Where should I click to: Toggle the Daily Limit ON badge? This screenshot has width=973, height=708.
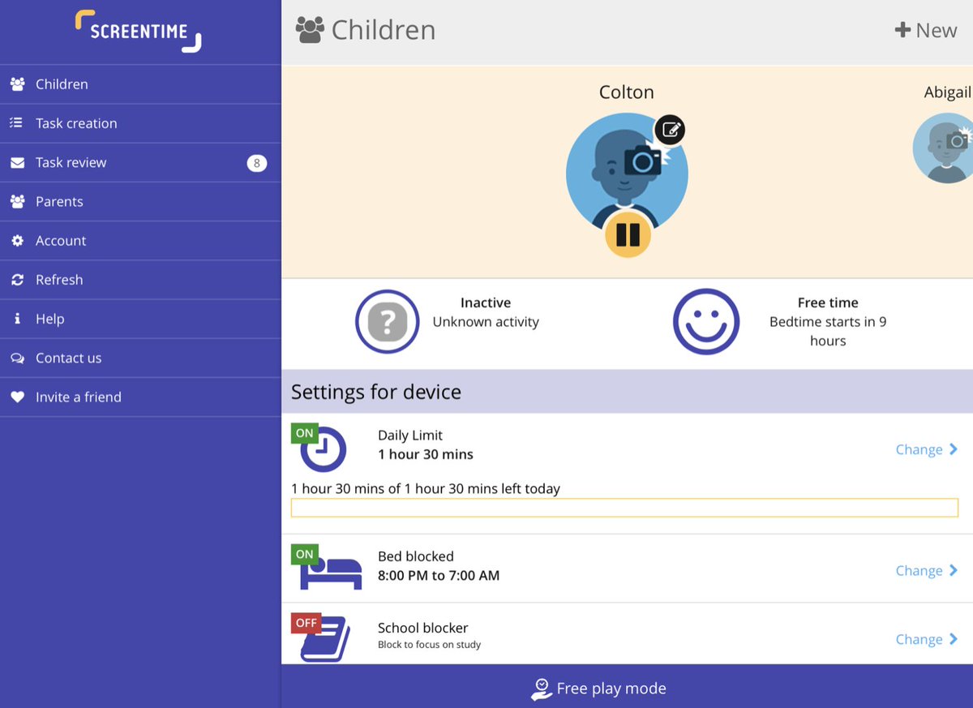pyautogui.click(x=305, y=433)
